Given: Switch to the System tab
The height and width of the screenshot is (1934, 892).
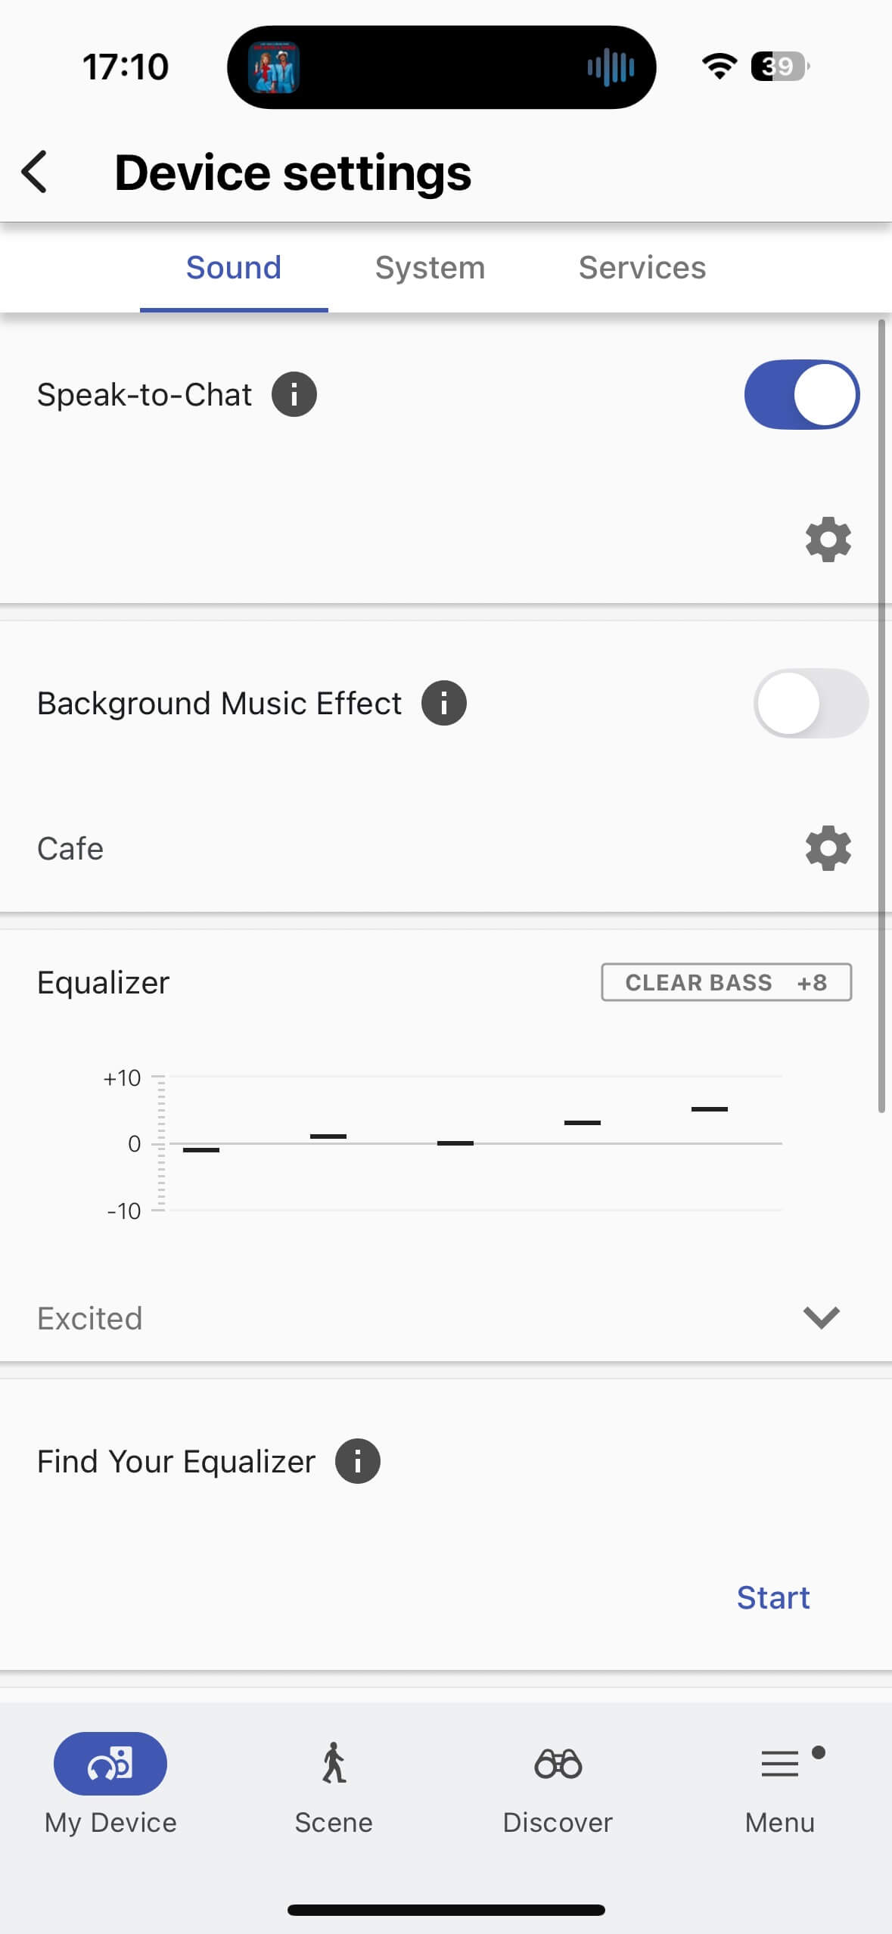Looking at the screenshot, I should [x=430, y=268].
